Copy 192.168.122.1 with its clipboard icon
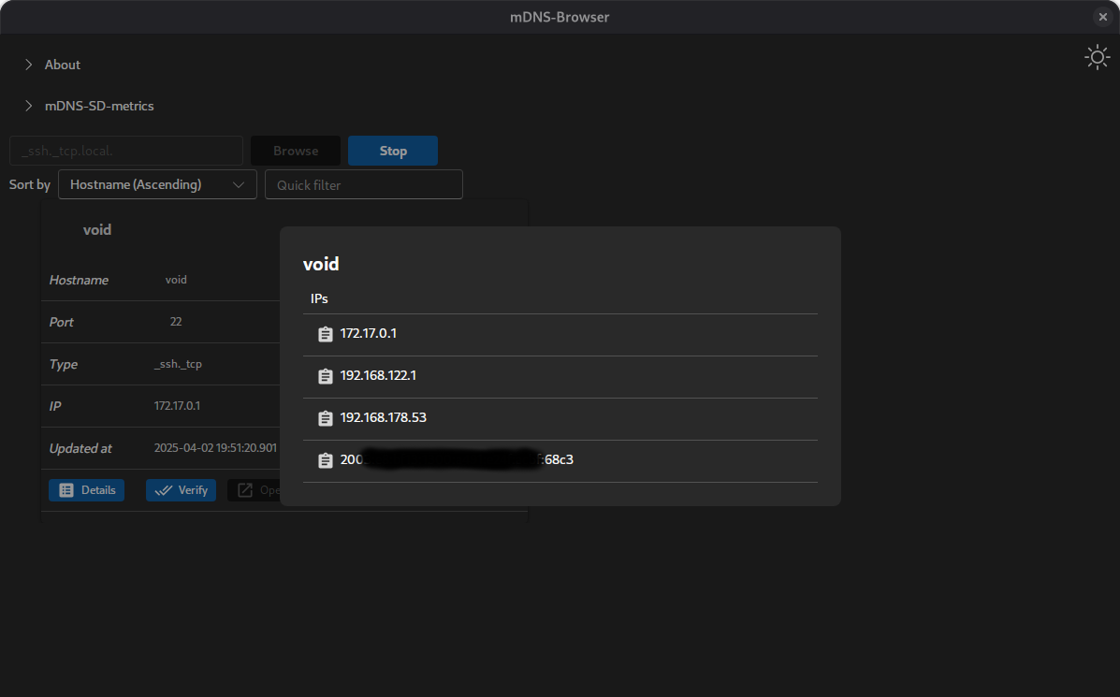This screenshot has height=697, width=1120. point(325,376)
